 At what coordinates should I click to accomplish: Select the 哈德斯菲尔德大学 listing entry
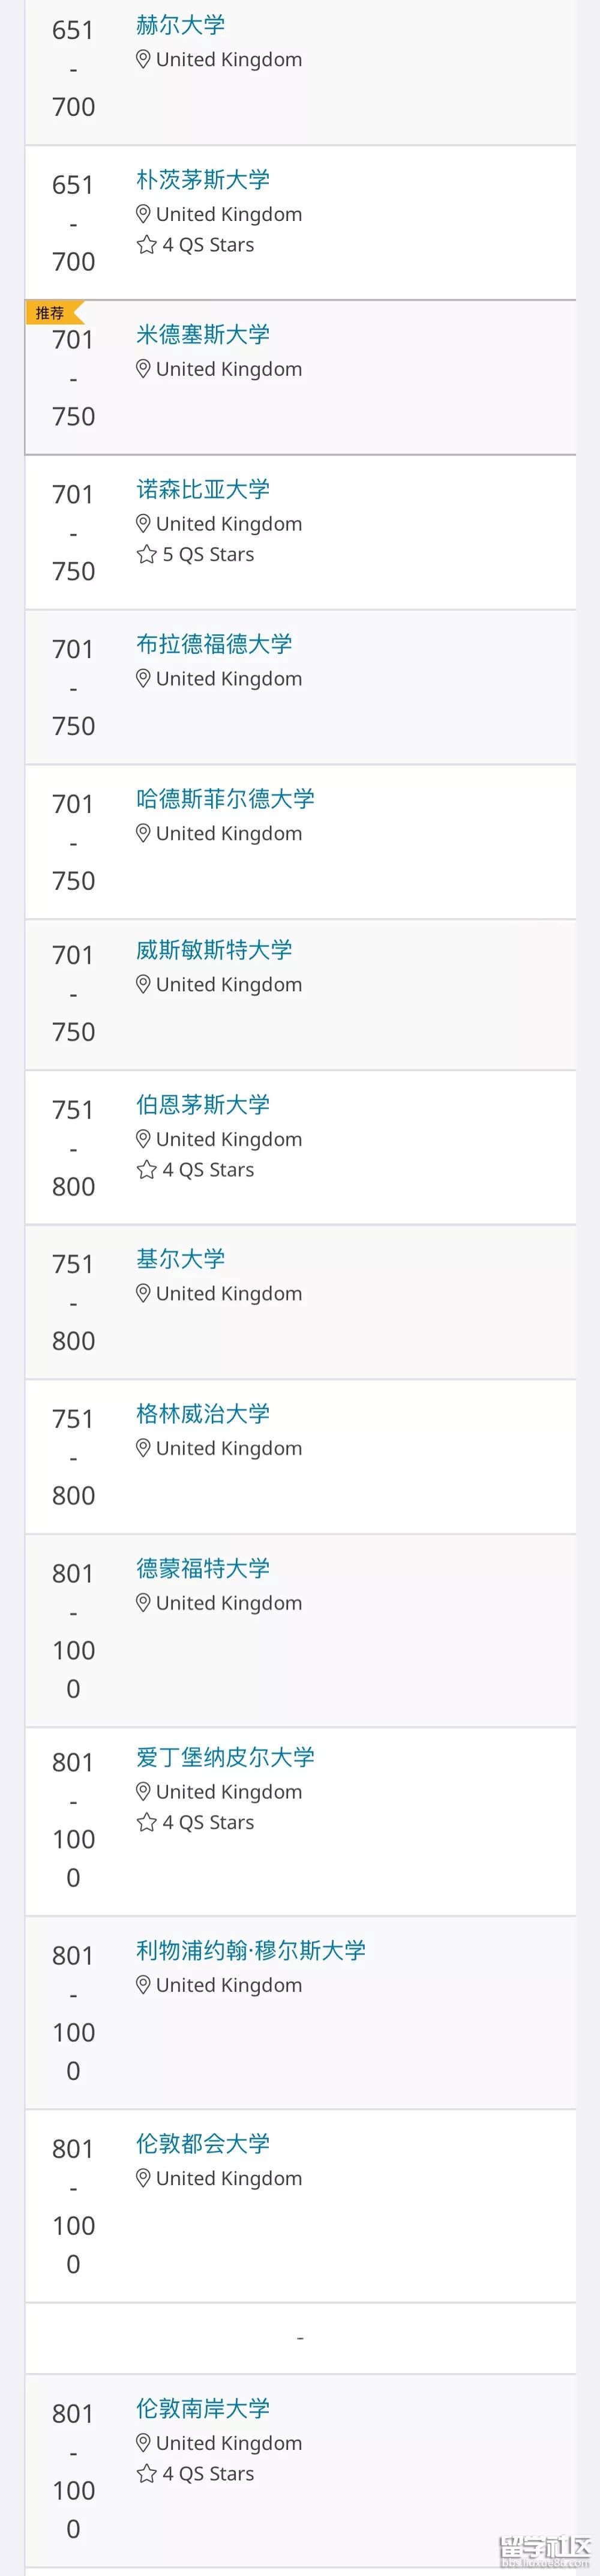point(300,840)
